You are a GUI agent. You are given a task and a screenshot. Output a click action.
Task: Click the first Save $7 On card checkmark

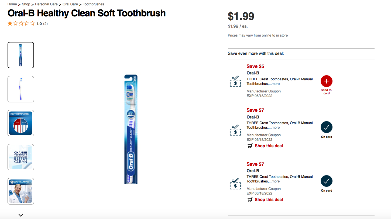pos(326,127)
